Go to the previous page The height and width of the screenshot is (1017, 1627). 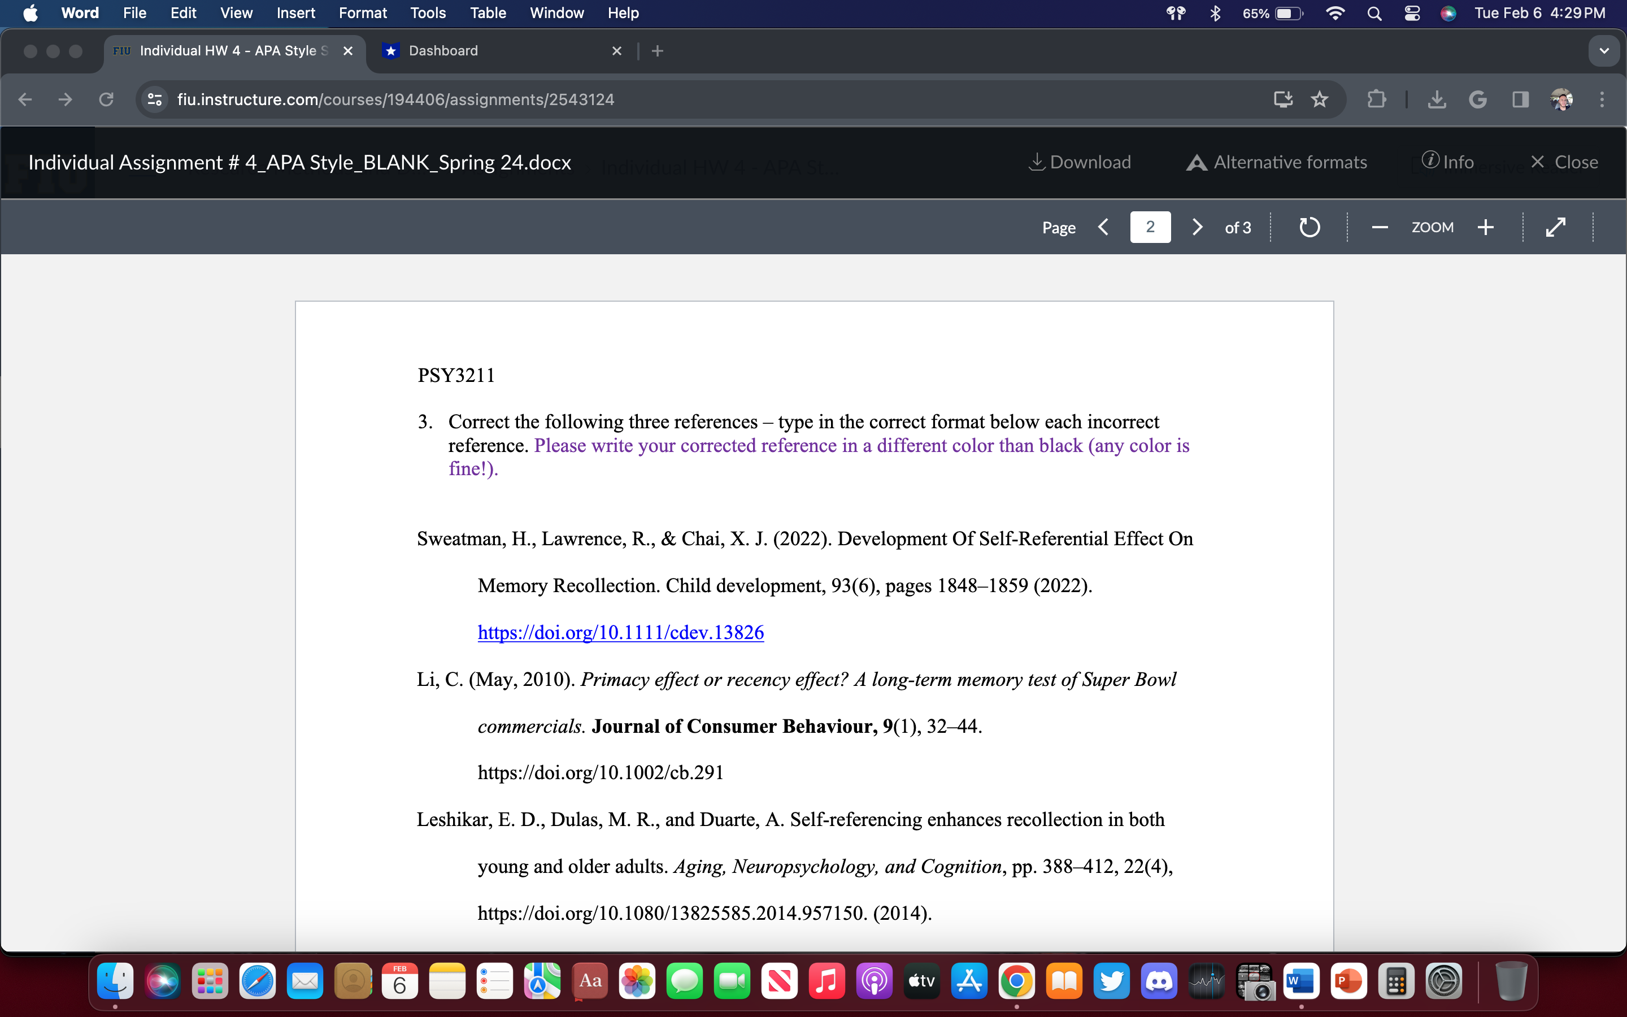click(1103, 227)
